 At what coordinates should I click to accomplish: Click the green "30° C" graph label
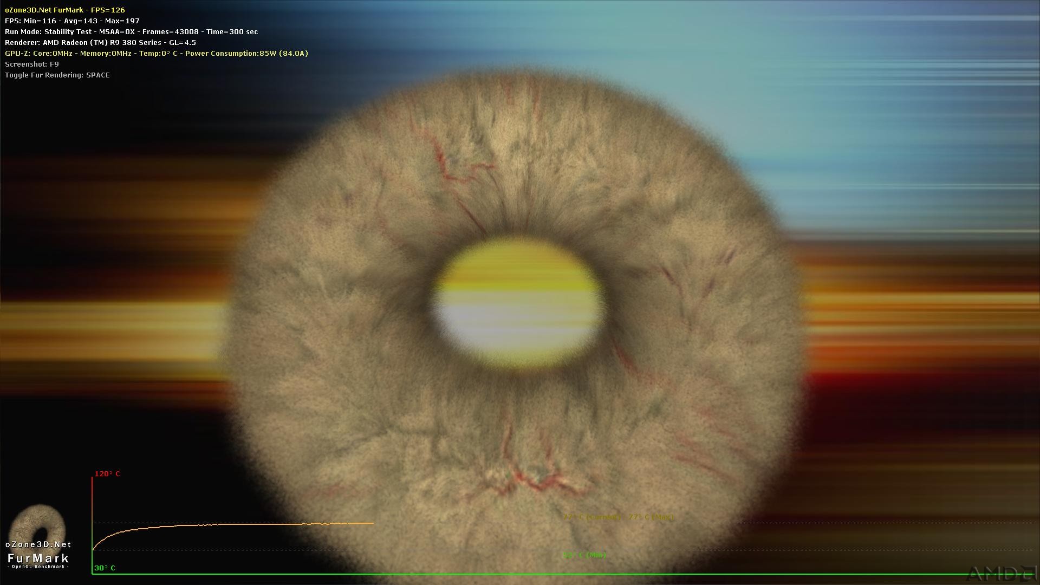[x=105, y=568]
